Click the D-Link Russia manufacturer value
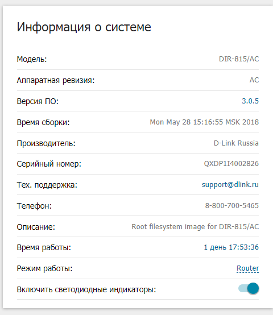 pyautogui.click(x=236, y=143)
